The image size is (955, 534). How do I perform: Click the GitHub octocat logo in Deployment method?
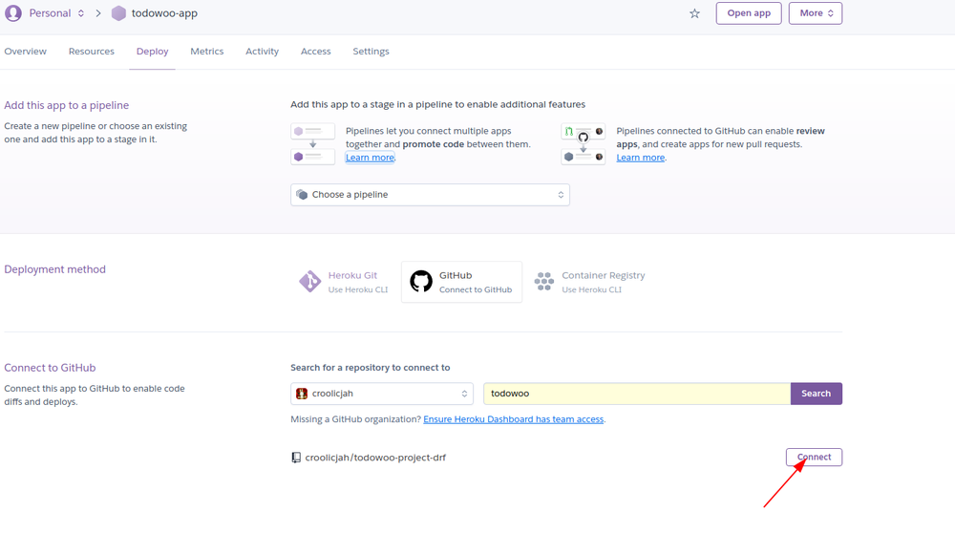pyautogui.click(x=421, y=281)
